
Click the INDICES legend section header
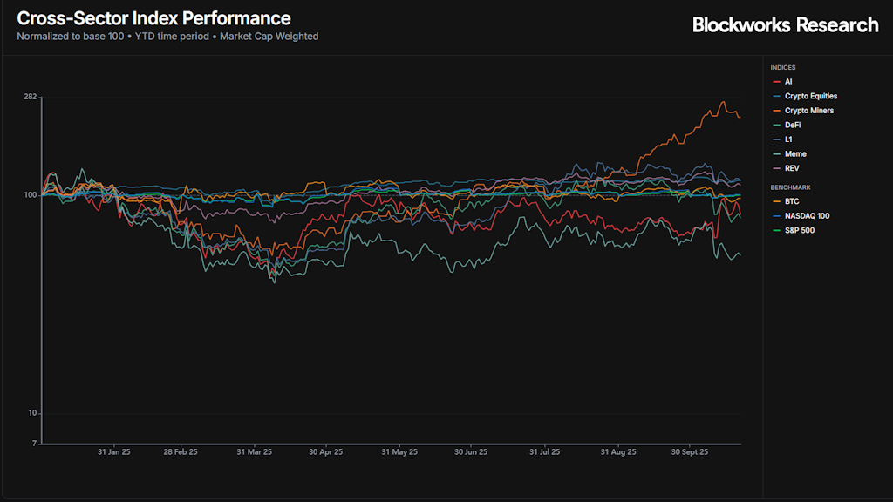point(783,67)
